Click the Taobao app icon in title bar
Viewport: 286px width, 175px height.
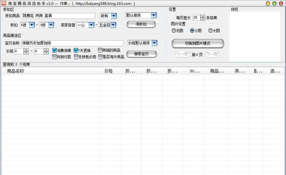(3, 3)
